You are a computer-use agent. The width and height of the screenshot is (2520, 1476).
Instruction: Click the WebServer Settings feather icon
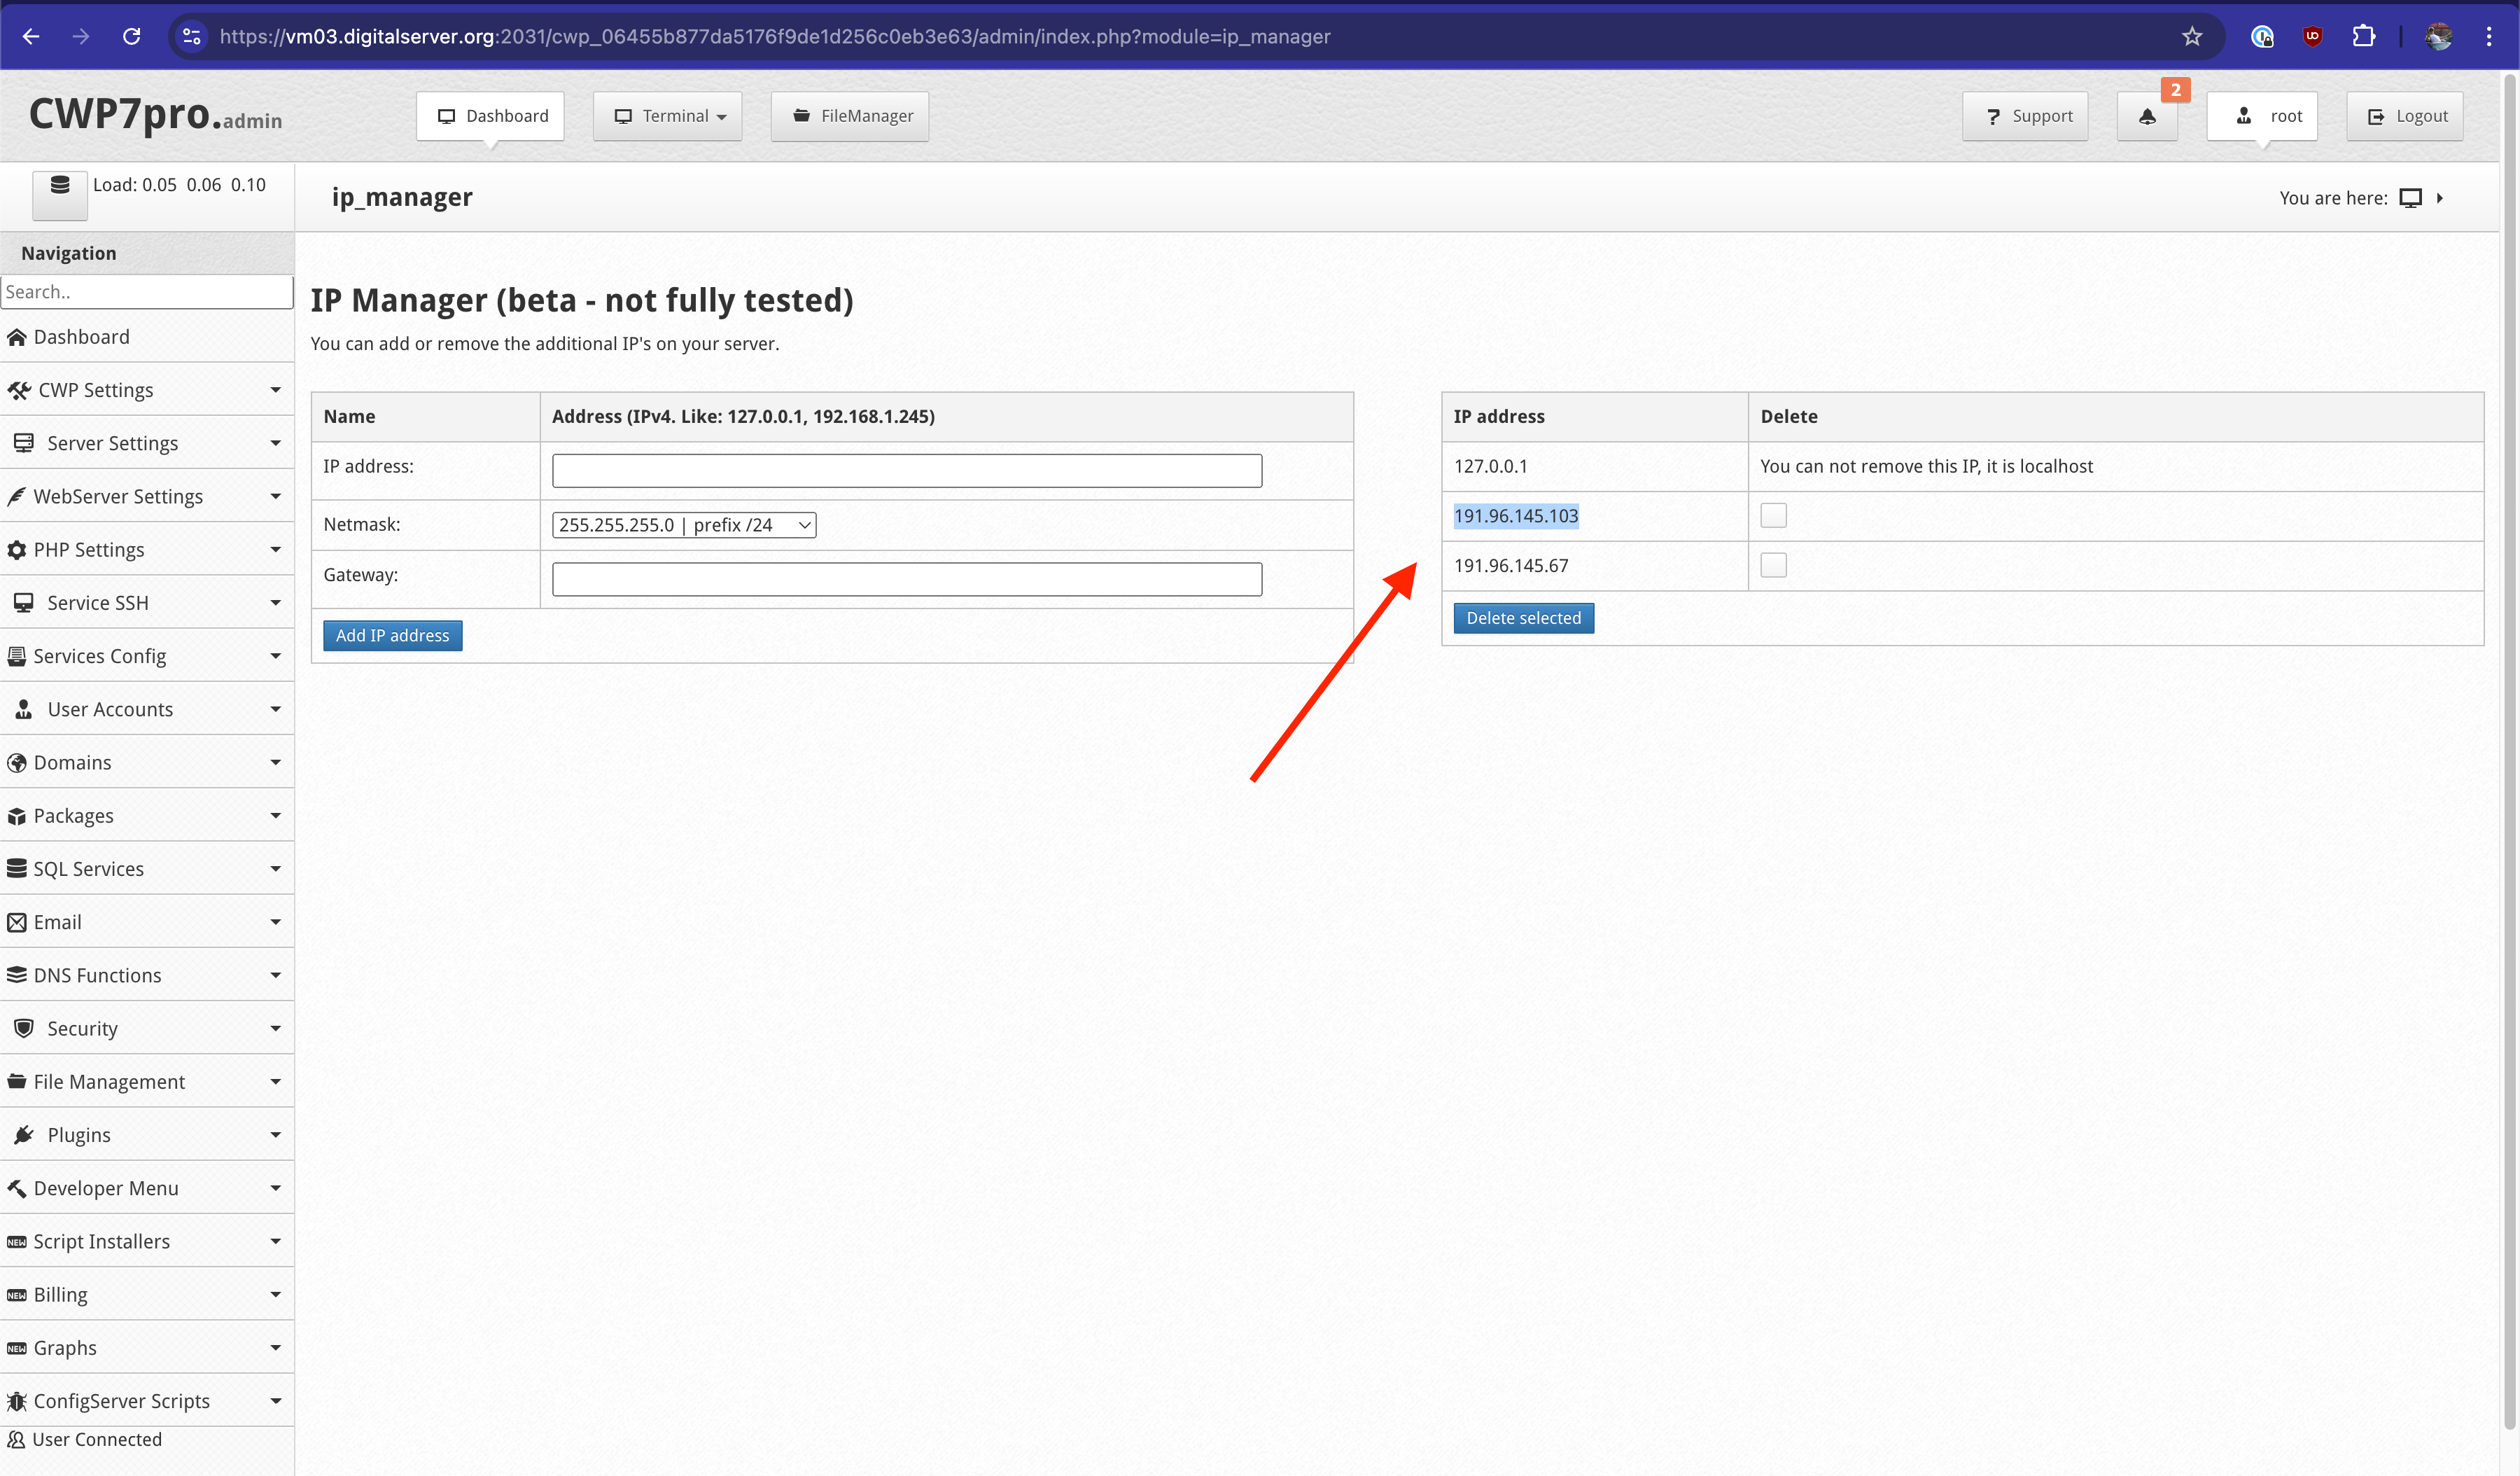coord(16,497)
